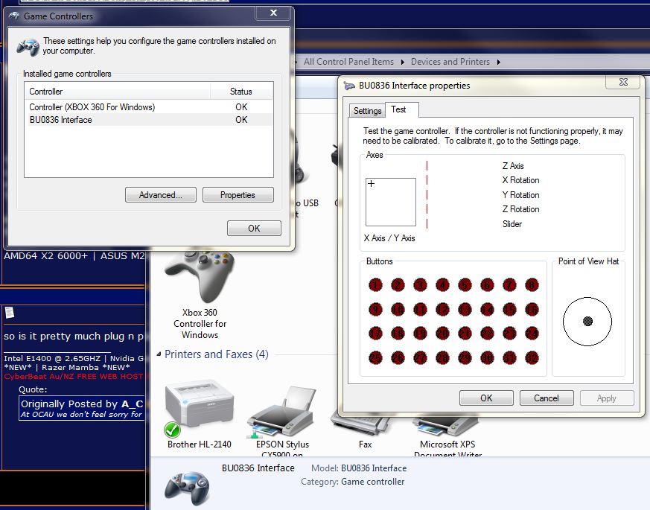Open dropdown arrow after All Control Panel Items
This screenshot has height=510, width=650.
[x=403, y=63]
